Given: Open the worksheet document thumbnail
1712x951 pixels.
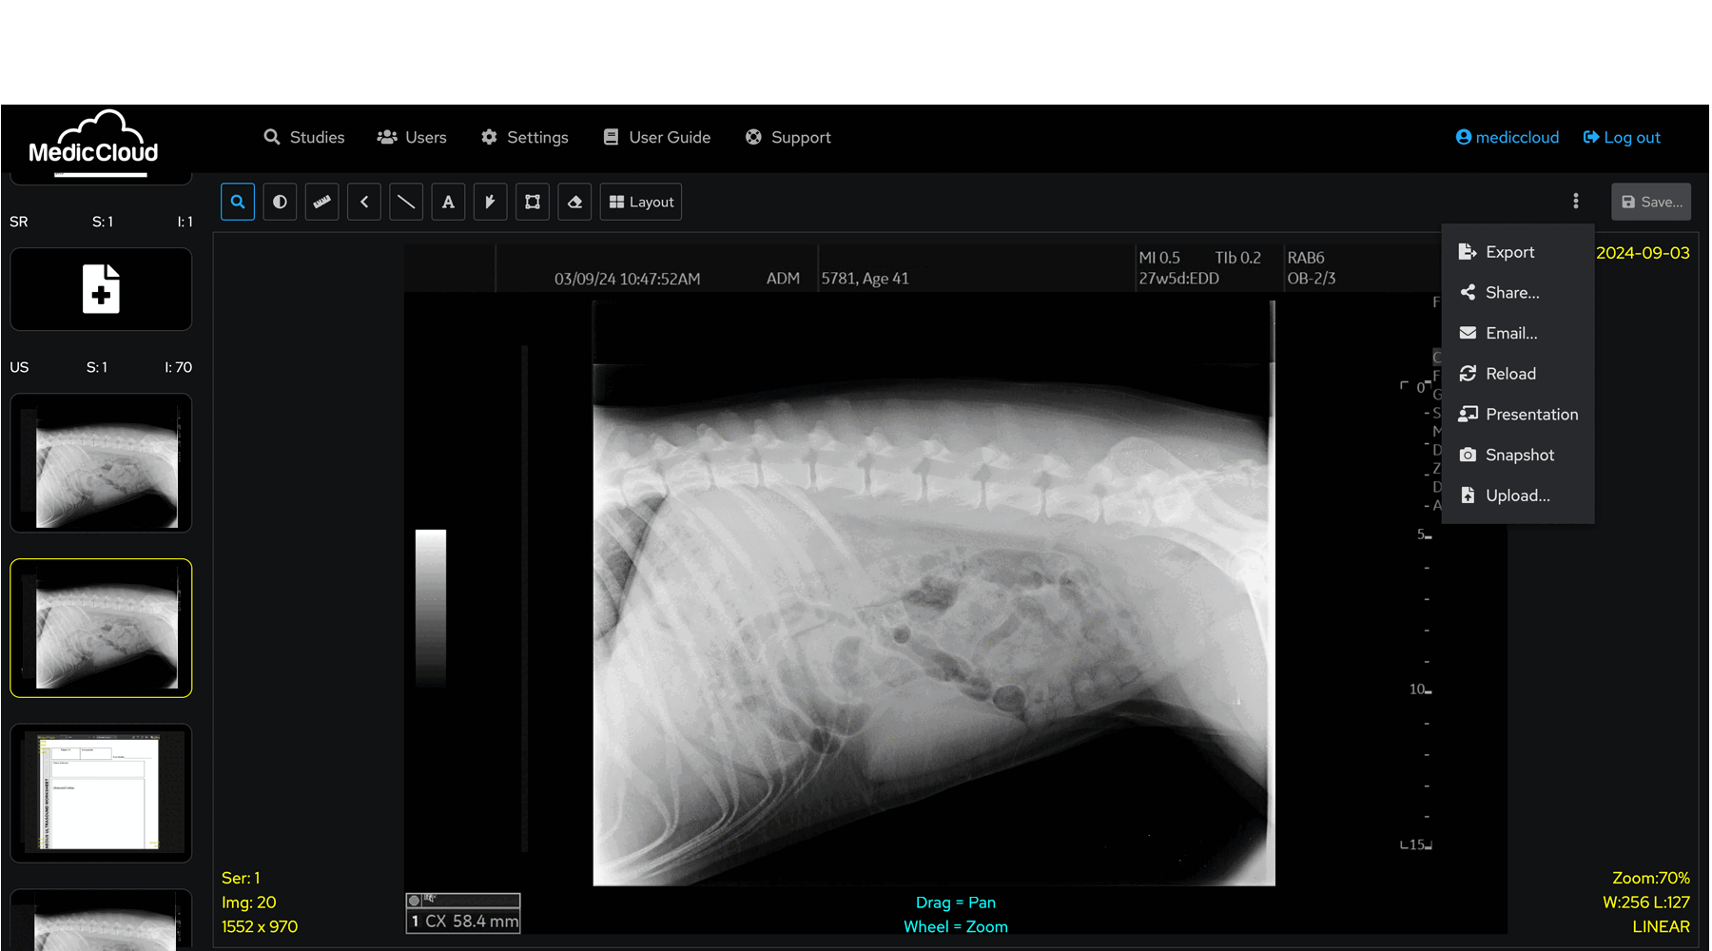Looking at the screenshot, I should point(101,793).
